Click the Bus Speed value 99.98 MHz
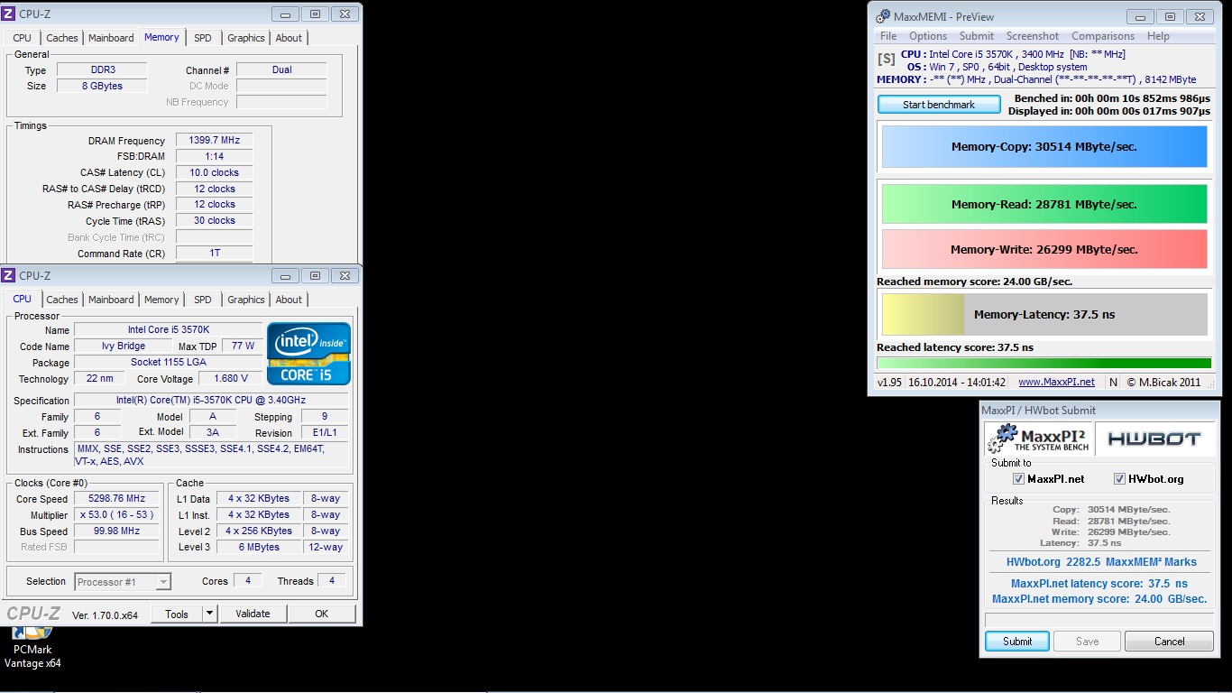Screen dimensions: 1232x693 [117, 531]
